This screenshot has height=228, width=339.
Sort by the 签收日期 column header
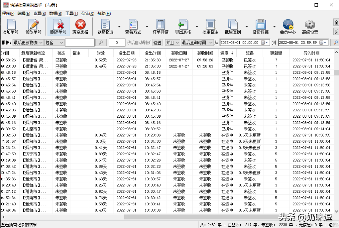point(179,53)
